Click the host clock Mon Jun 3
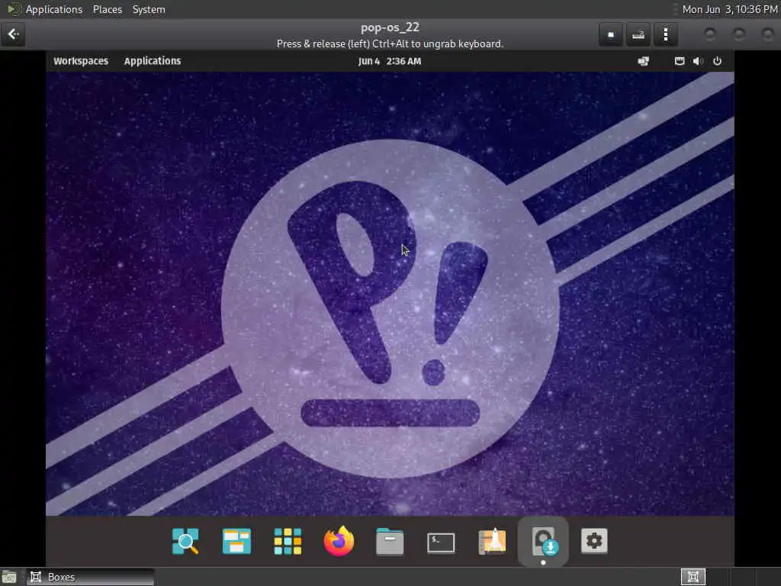 coord(730,9)
